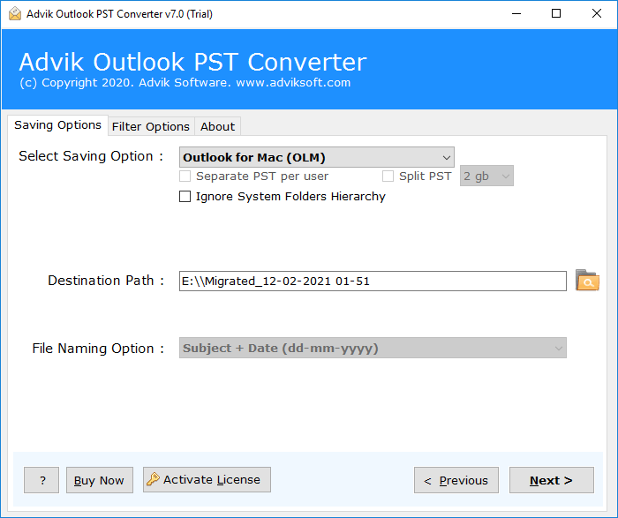This screenshot has width=618, height=518.
Task: Enable the Separate PST per user checkbox
Action: (185, 176)
